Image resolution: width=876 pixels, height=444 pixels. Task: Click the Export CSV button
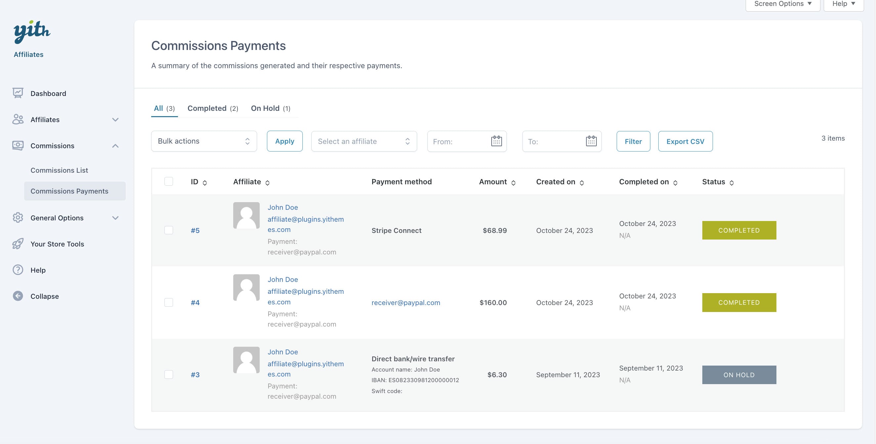click(685, 141)
